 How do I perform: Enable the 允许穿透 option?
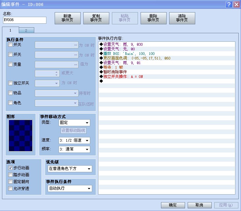[10, 188]
